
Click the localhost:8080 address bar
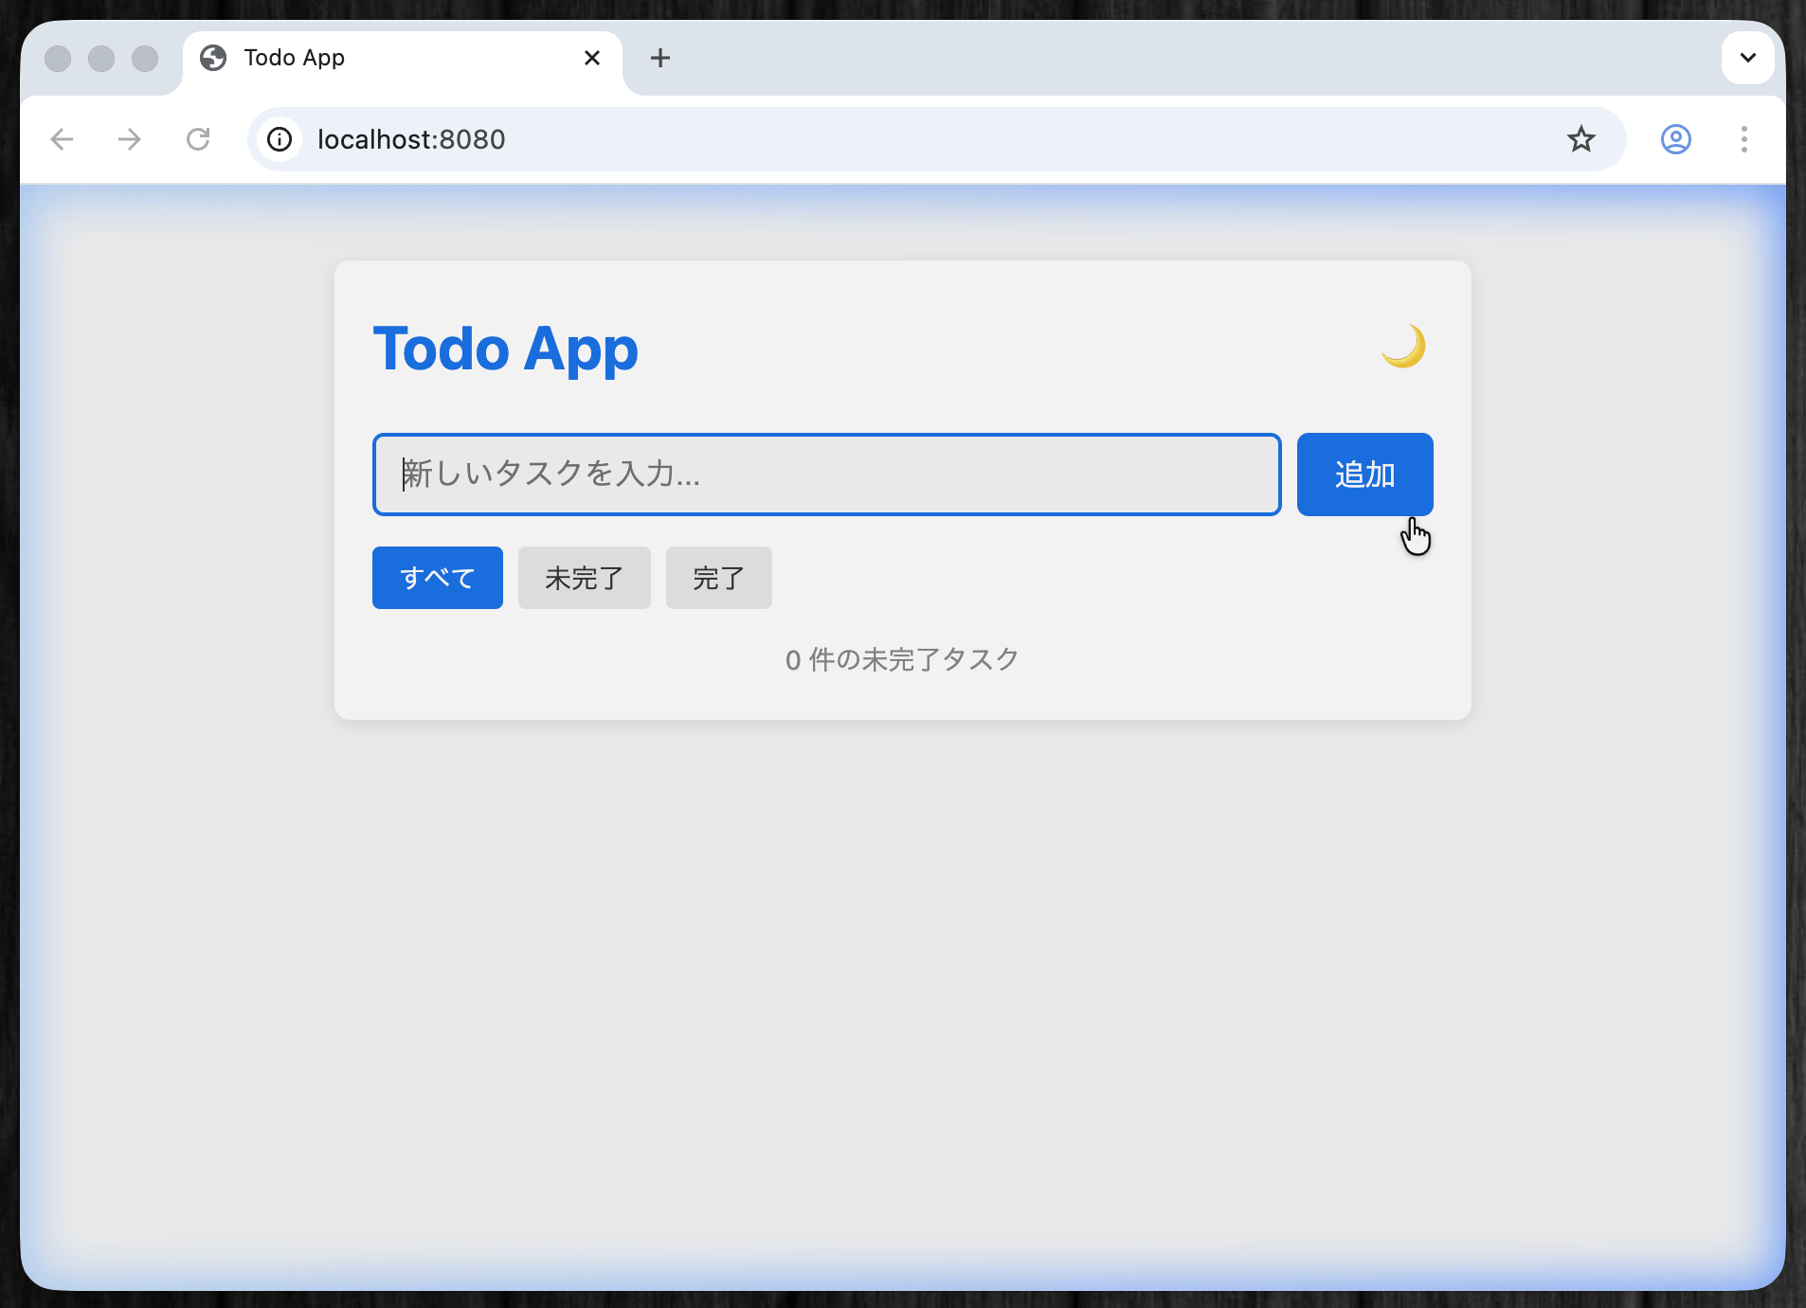pyautogui.click(x=853, y=139)
